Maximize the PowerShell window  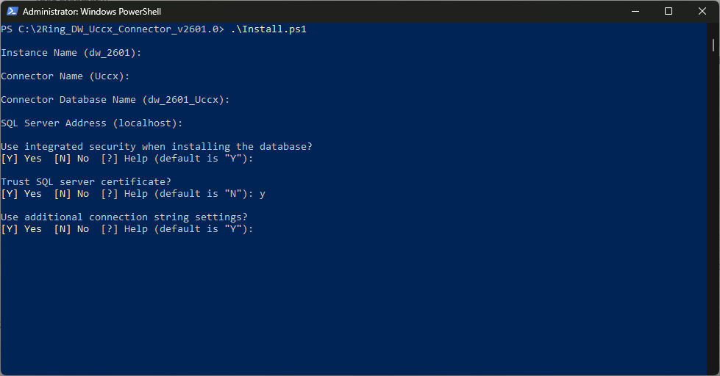(669, 11)
